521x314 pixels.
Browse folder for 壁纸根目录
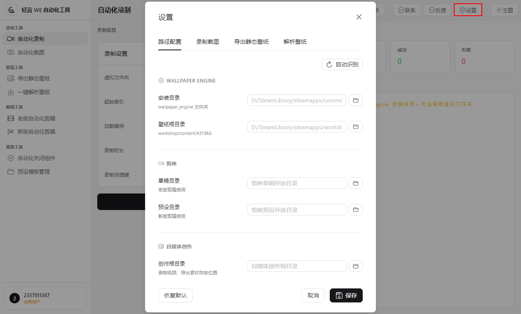click(x=356, y=127)
